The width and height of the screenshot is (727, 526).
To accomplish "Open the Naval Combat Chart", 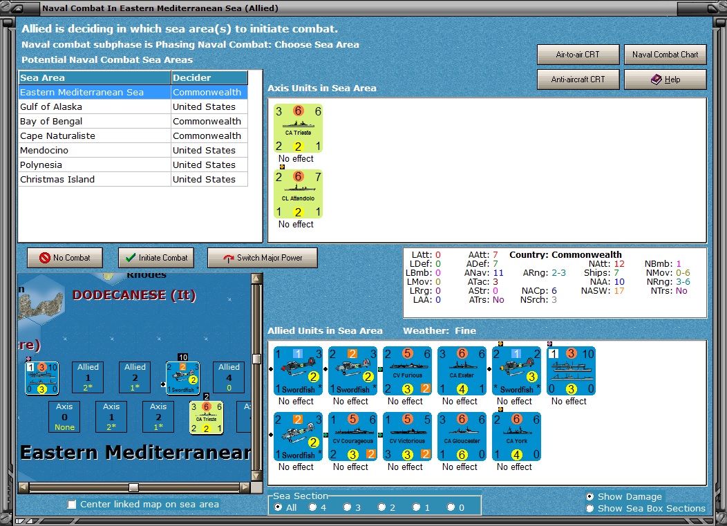I will pos(665,55).
